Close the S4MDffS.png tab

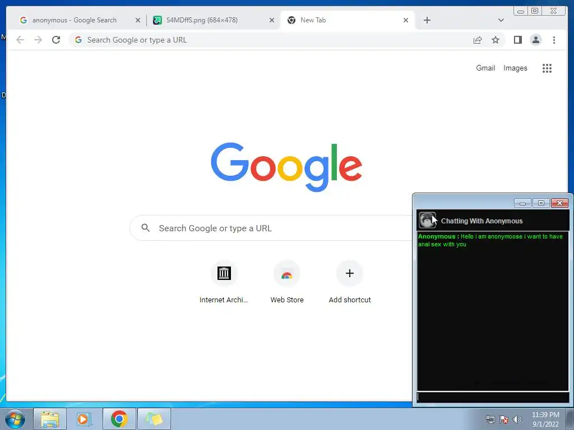(x=272, y=20)
